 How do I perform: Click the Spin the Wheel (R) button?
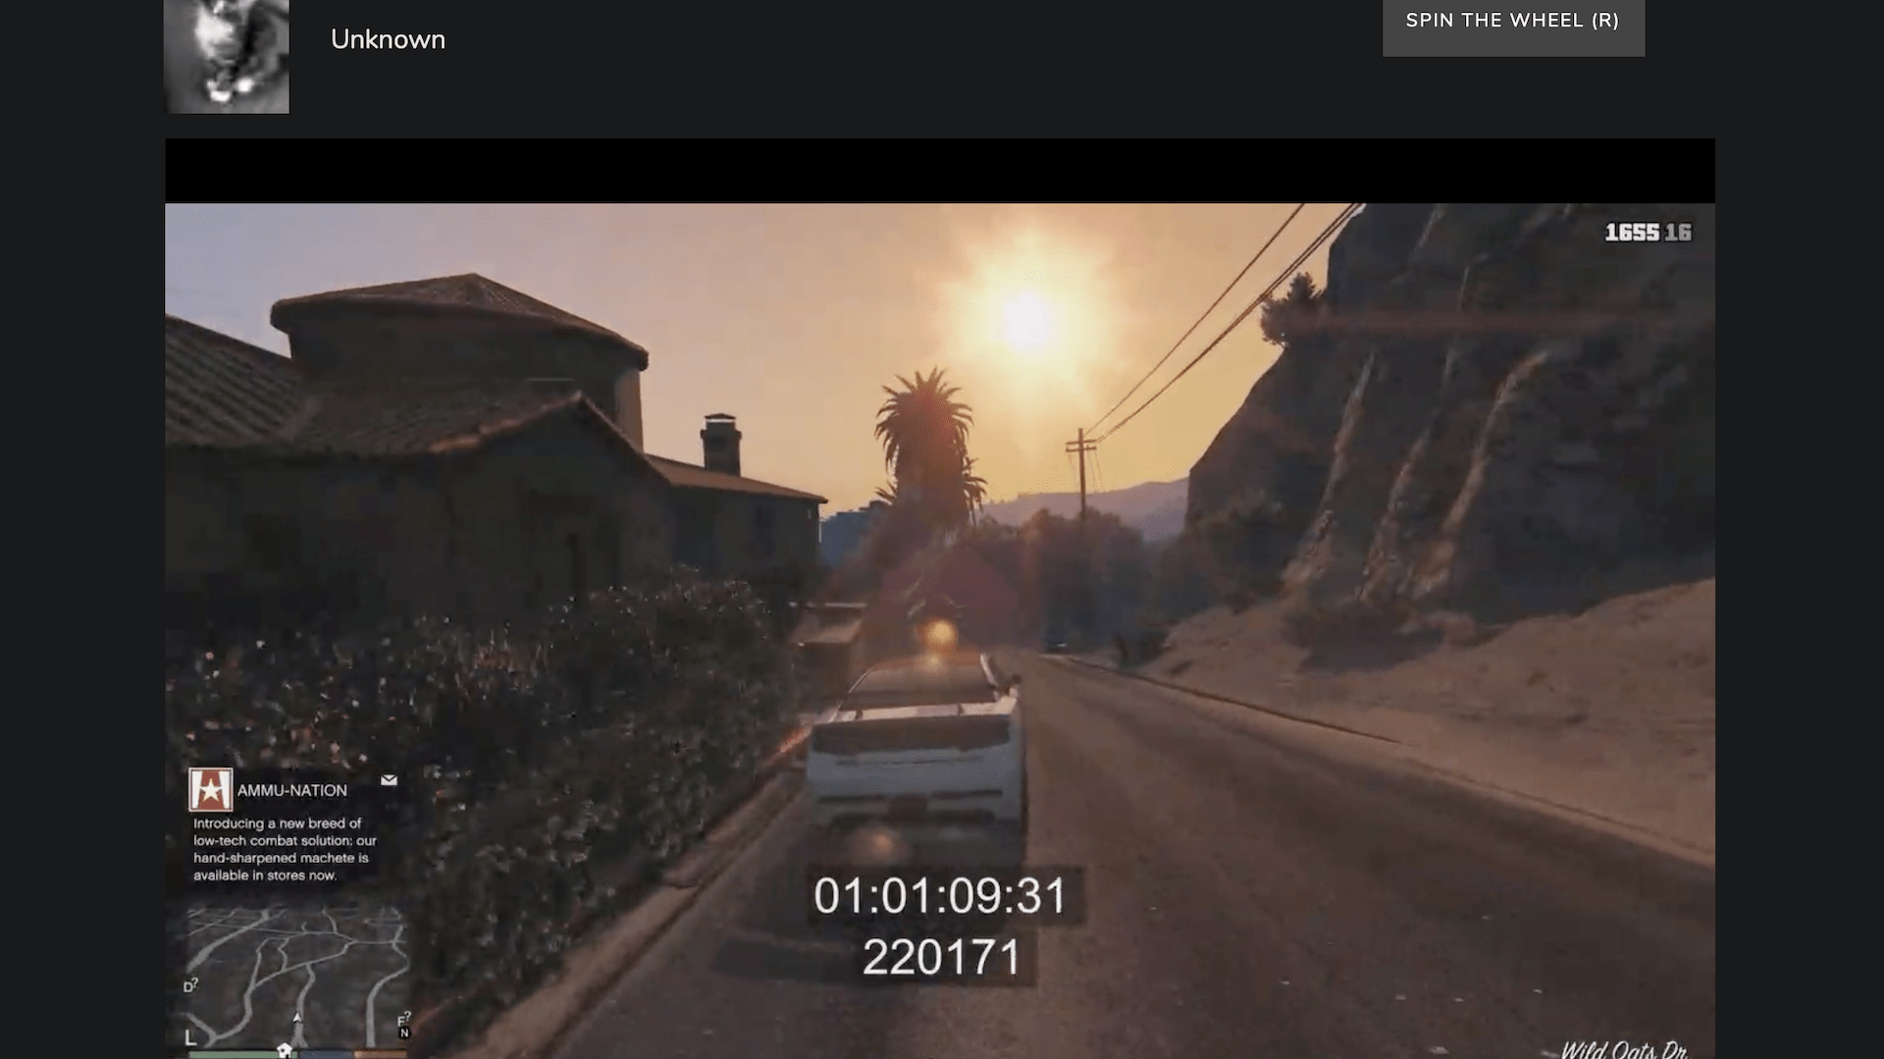click(x=1513, y=26)
